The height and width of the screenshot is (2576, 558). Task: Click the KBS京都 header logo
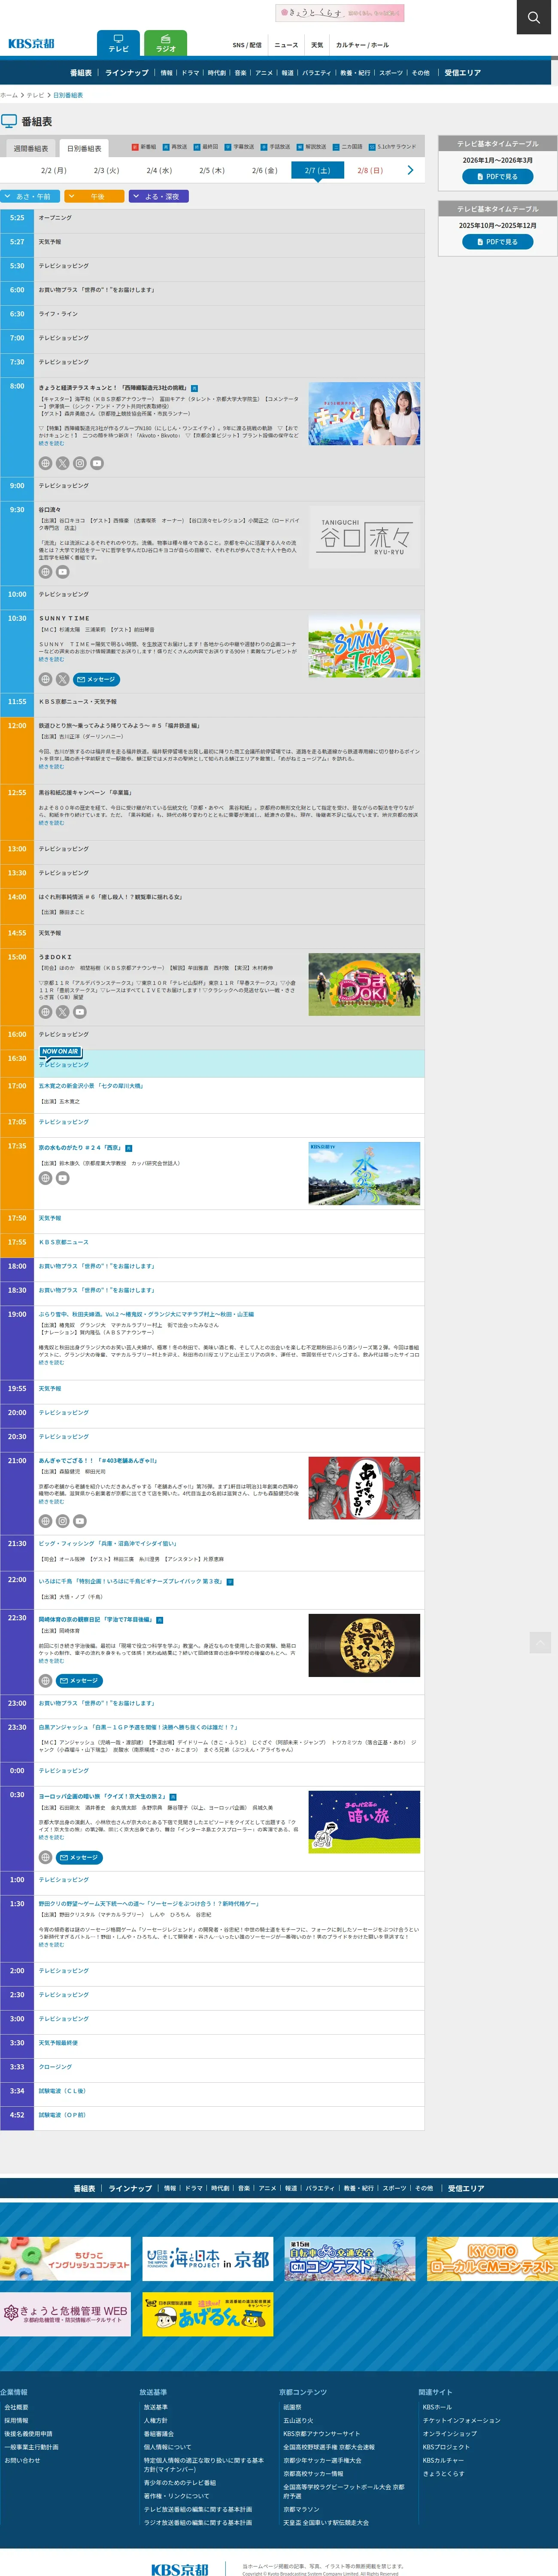(x=31, y=44)
